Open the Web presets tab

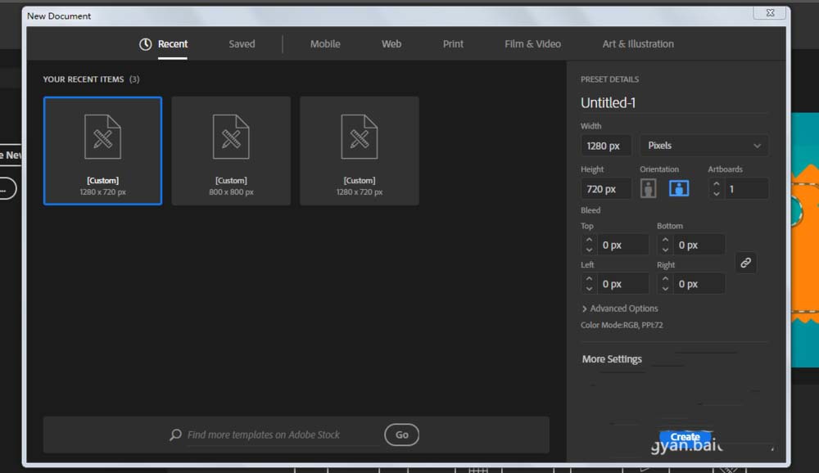391,44
